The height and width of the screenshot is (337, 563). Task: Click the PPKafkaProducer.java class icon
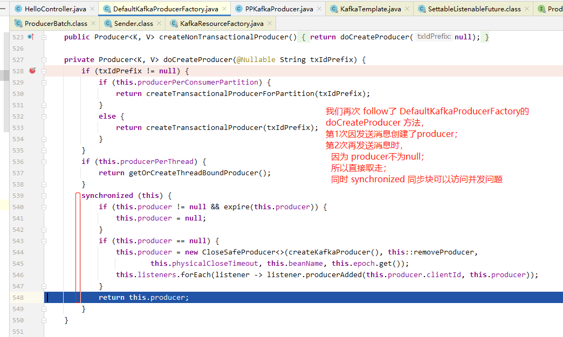tap(239, 9)
